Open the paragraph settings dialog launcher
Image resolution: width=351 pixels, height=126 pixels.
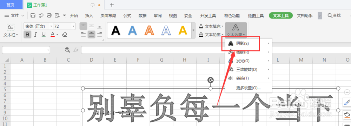pyautogui.click(x=103, y=40)
